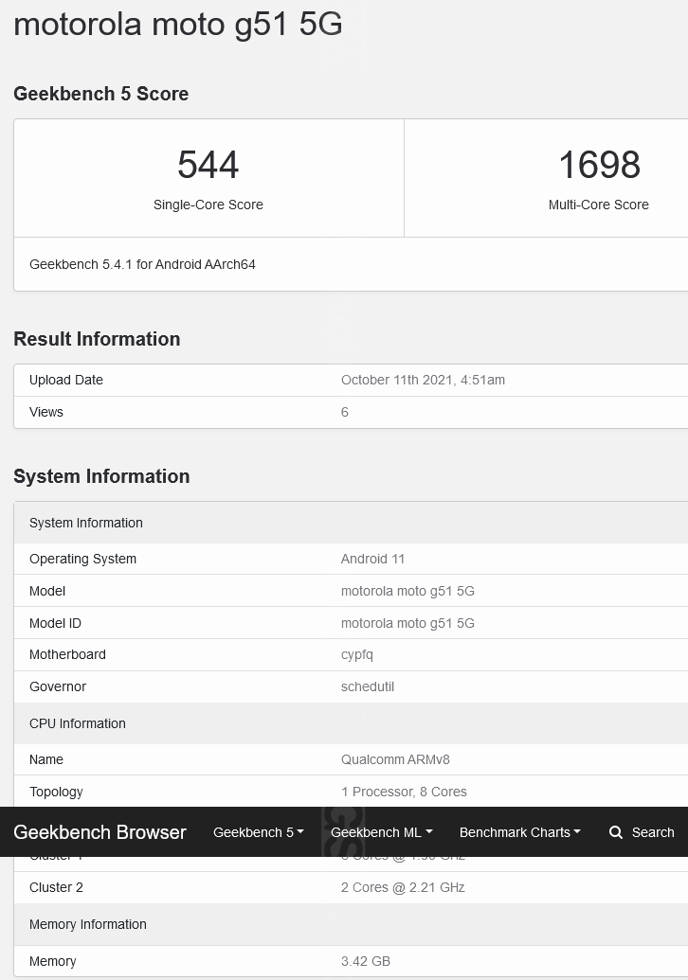Open the Geekbench ML dropdown
The image size is (688, 980).
pos(381,832)
